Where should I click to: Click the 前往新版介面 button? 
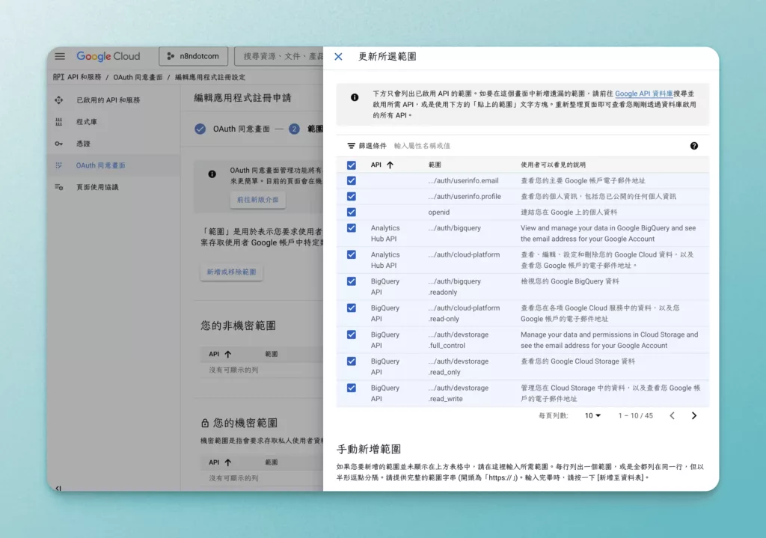coord(258,199)
